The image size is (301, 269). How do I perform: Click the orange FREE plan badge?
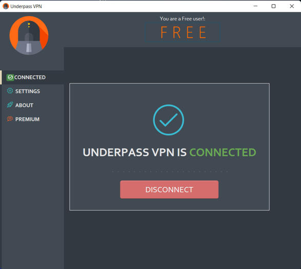tap(183, 32)
